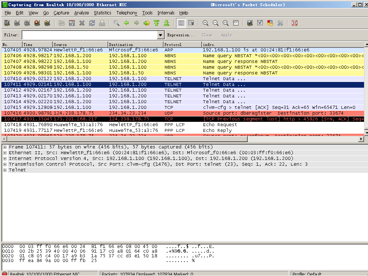Go back in packet history arrow
This screenshot has width=368, height=276.
pos(126,23)
